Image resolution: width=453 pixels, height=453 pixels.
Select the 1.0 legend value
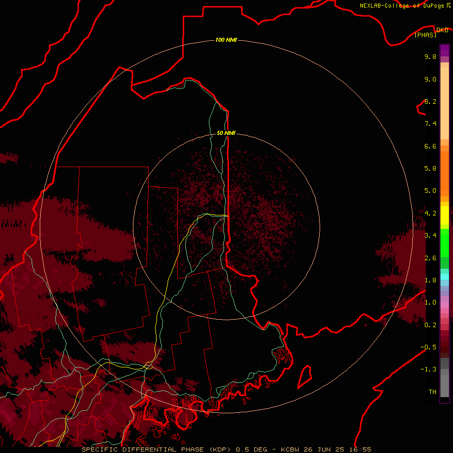tap(430, 303)
